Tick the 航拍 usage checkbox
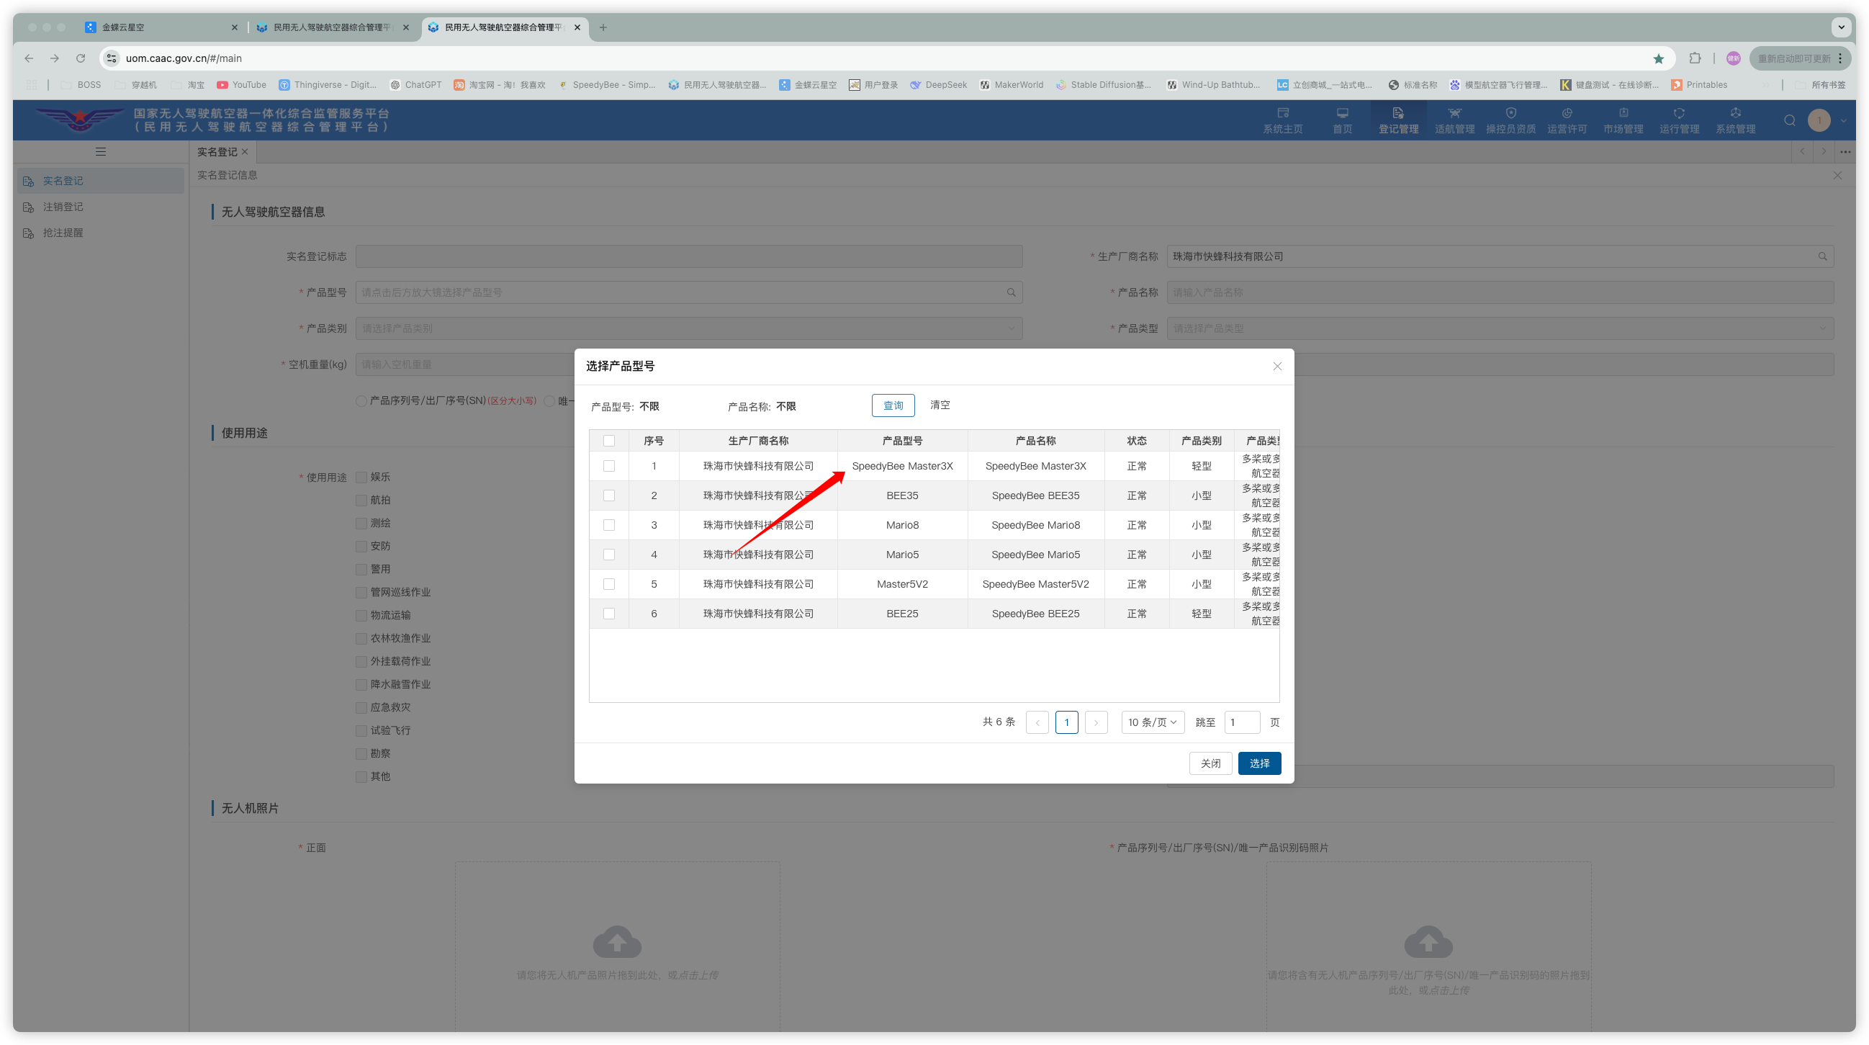The image size is (1869, 1045). 361,501
